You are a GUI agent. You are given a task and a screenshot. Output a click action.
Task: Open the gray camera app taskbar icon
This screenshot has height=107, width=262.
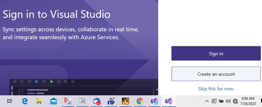[x=82, y=101]
